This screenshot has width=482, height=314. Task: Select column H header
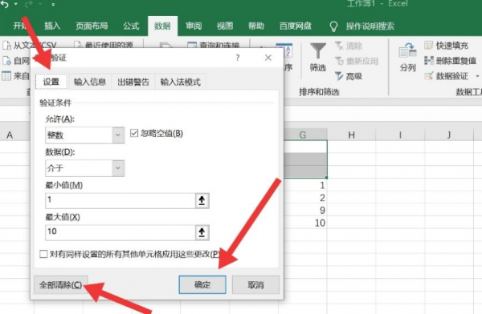tap(351, 135)
